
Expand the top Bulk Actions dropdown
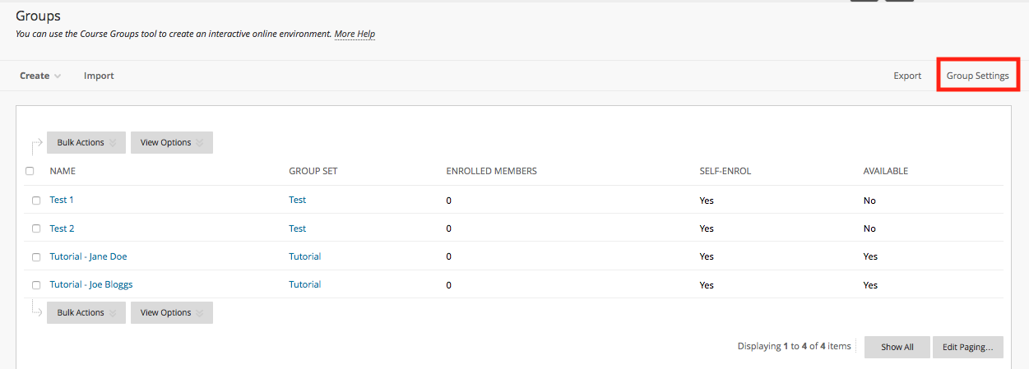(x=86, y=142)
